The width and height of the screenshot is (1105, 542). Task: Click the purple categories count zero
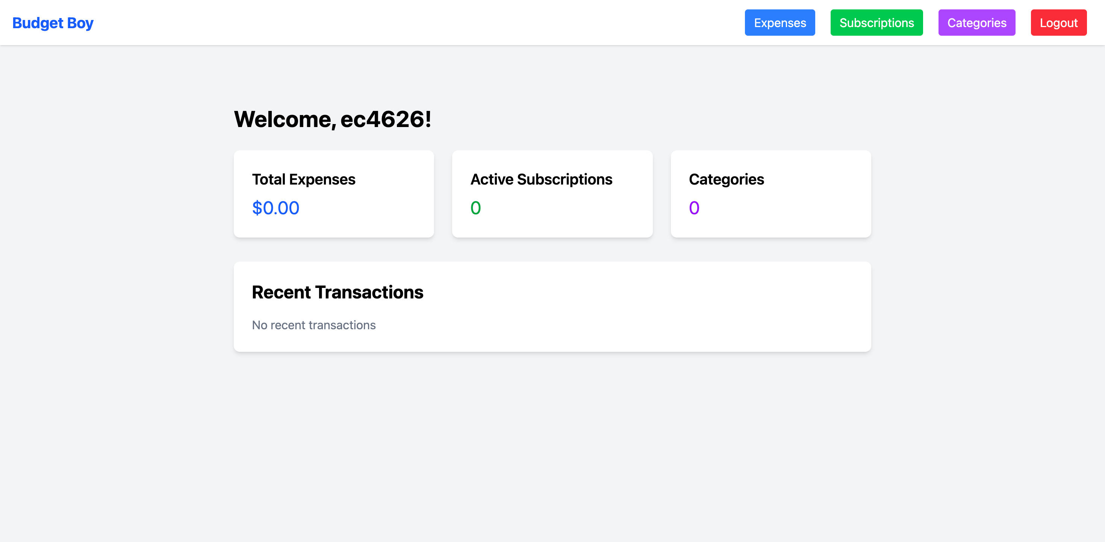[x=693, y=208]
